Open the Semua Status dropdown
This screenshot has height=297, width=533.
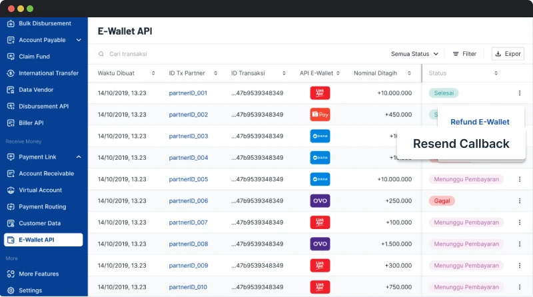(414, 54)
